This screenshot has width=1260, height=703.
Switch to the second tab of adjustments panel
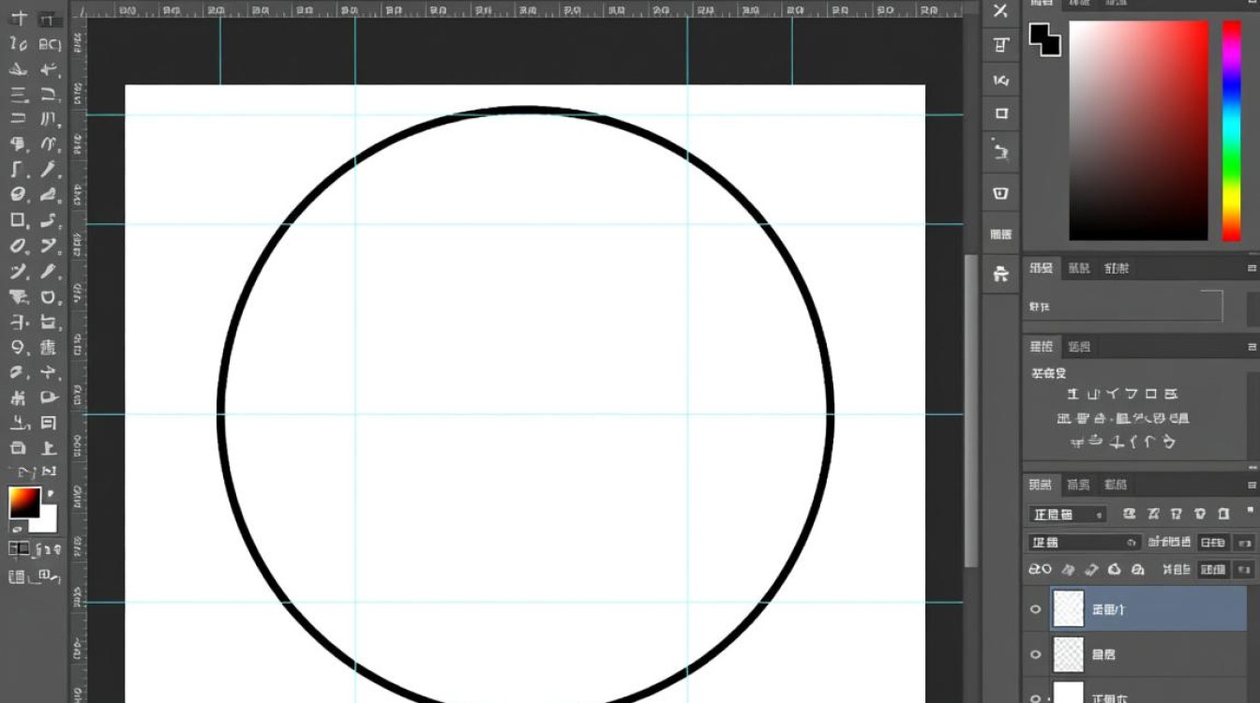1079,347
